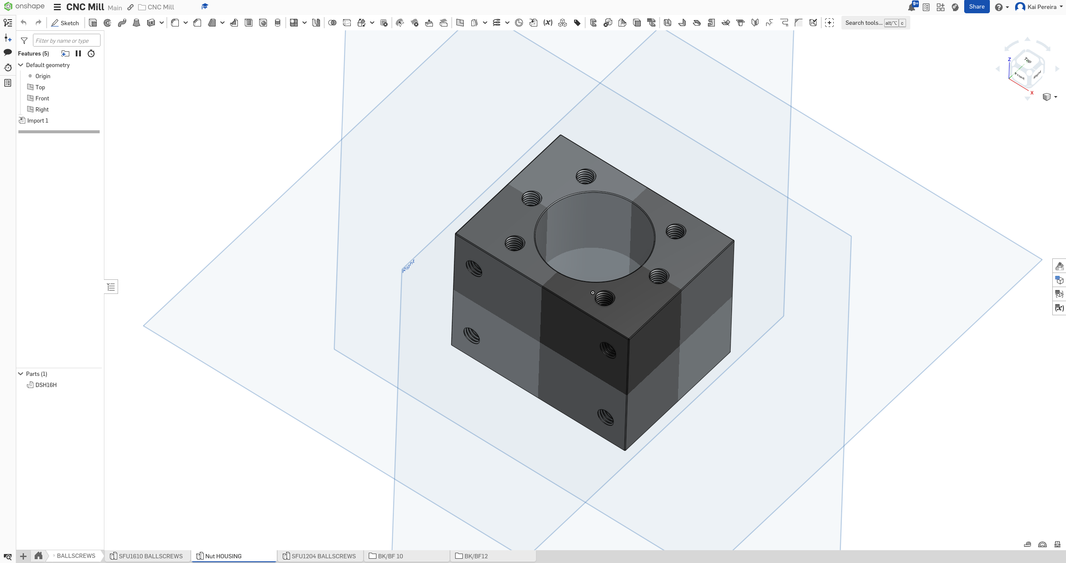Image resolution: width=1066 pixels, height=563 pixels.
Task: Open the Hole feature tool
Action: [263, 23]
